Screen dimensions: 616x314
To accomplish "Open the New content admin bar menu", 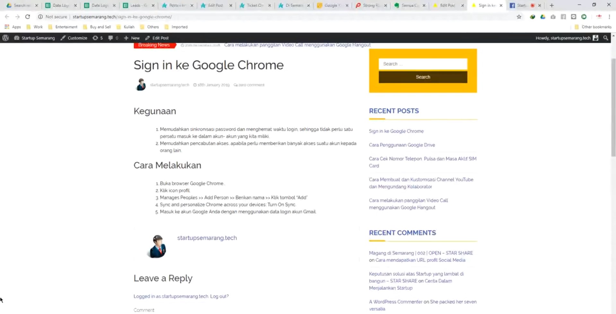I will [x=132, y=38].
